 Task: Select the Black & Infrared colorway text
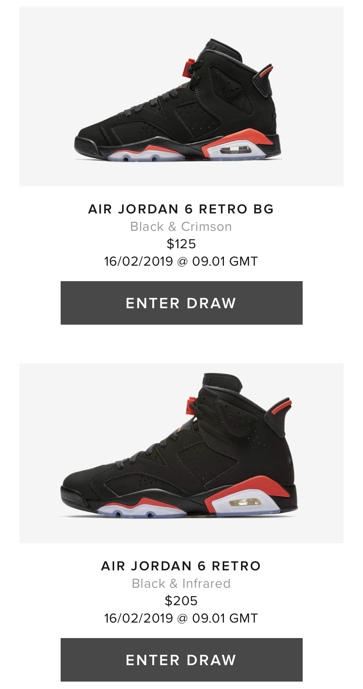tap(181, 584)
